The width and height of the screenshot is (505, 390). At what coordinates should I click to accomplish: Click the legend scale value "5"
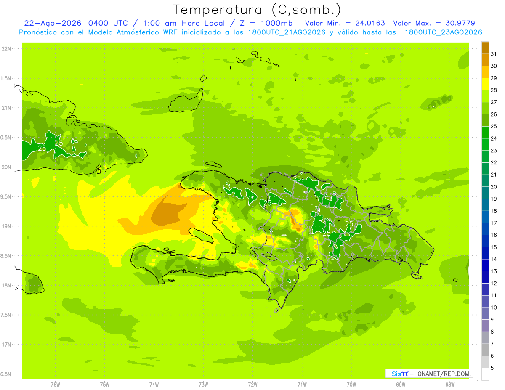pos(492,368)
